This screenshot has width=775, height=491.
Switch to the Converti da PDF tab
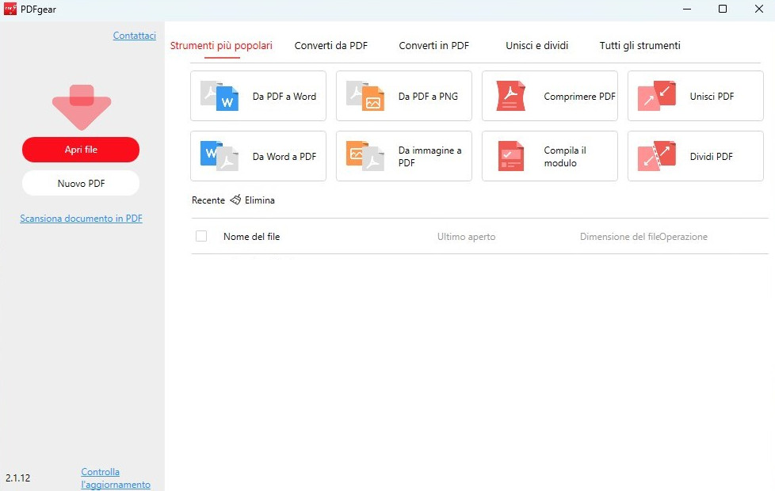pos(330,45)
